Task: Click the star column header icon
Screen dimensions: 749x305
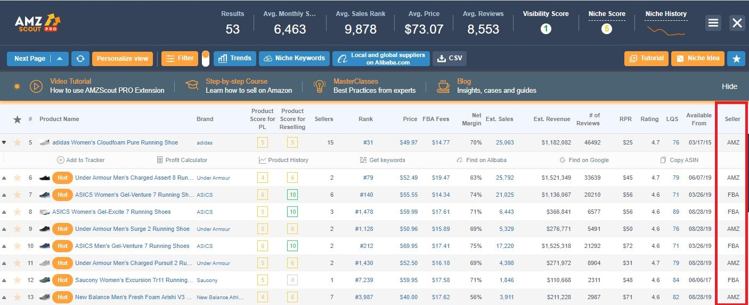Action: pos(17,119)
